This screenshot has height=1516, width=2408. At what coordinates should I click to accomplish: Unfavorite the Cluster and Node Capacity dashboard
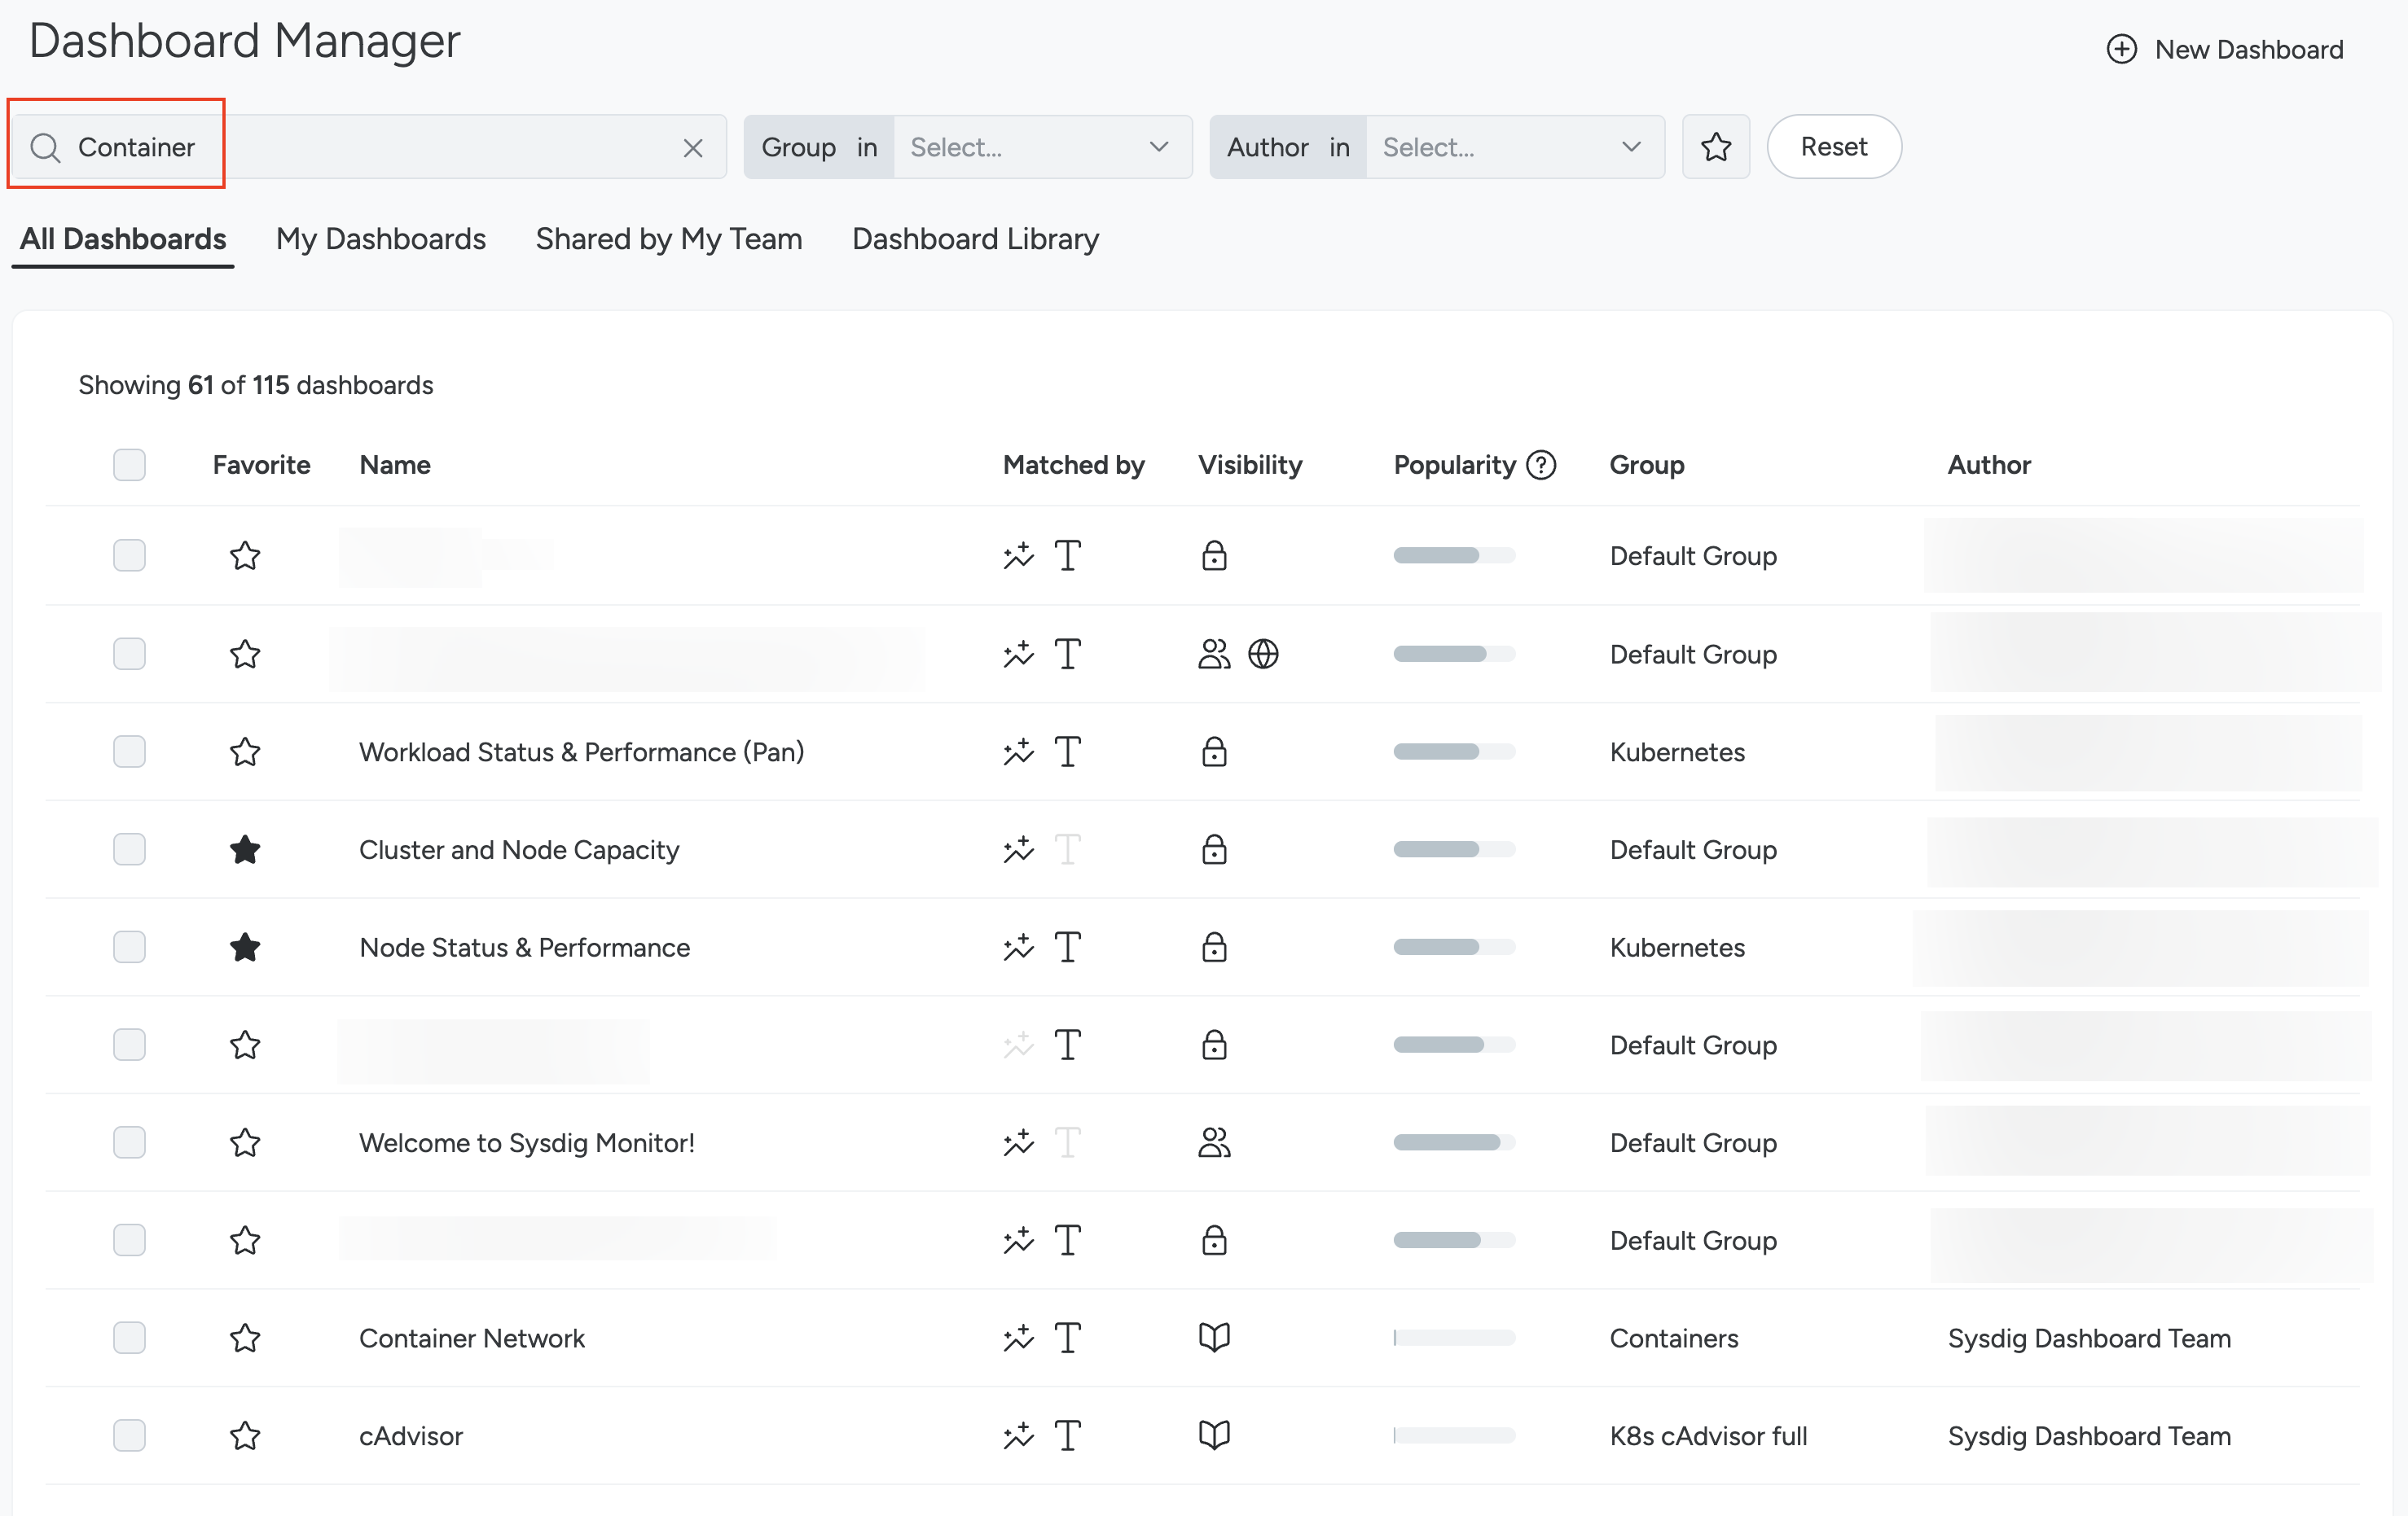[x=245, y=849]
